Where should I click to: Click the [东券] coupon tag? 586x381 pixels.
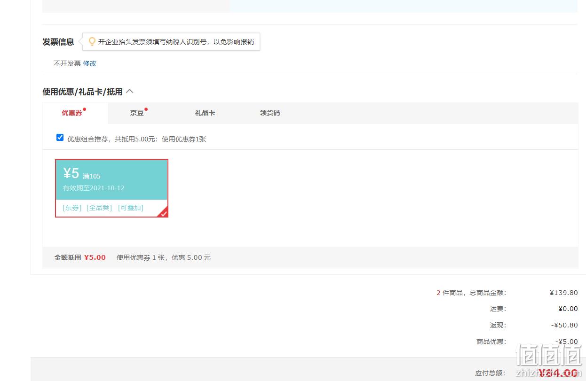pyautogui.click(x=72, y=208)
